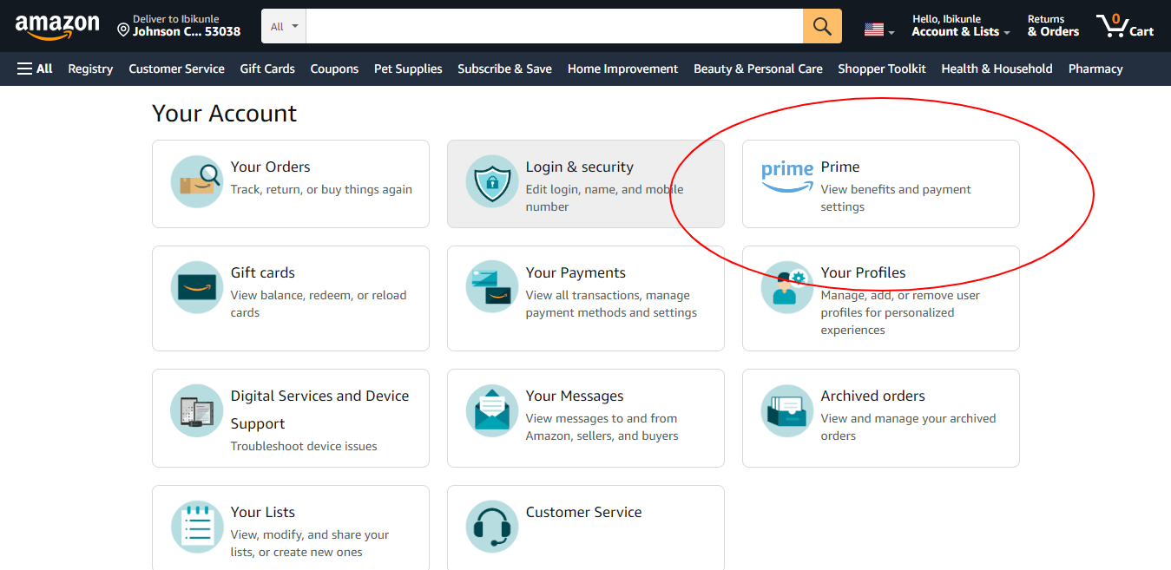The height and width of the screenshot is (570, 1171).
Task: Open the Your Orders card title
Action: tap(270, 167)
